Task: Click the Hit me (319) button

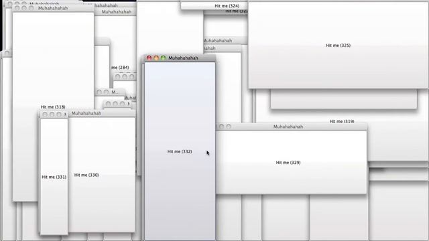Action: tap(342, 121)
